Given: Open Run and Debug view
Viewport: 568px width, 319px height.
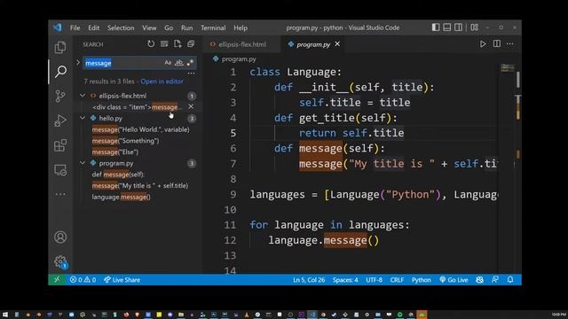Looking at the screenshot, I should (60, 121).
